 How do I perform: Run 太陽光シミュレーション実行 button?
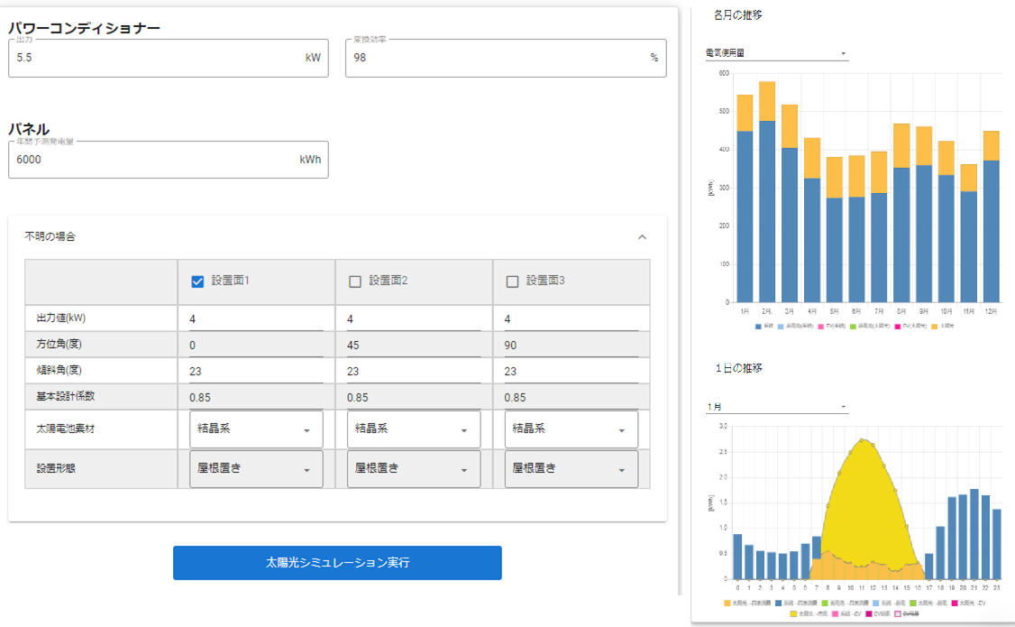tap(337, 563)
